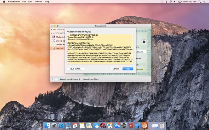Open the NouveauPG application menu

14,2
